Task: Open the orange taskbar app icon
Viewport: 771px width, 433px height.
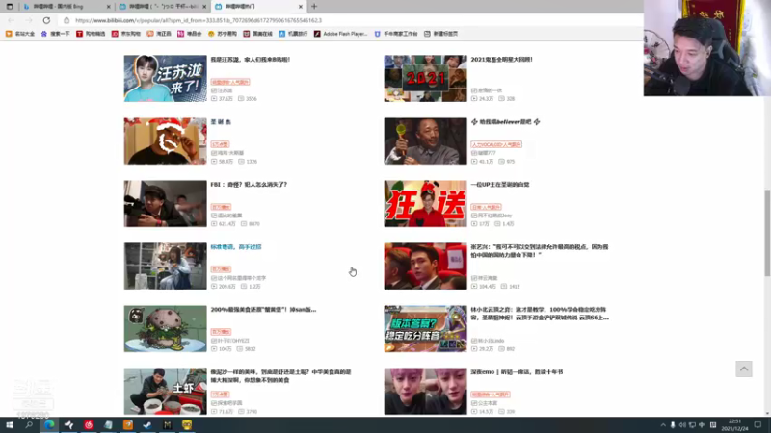Action: tap(128, 425)
